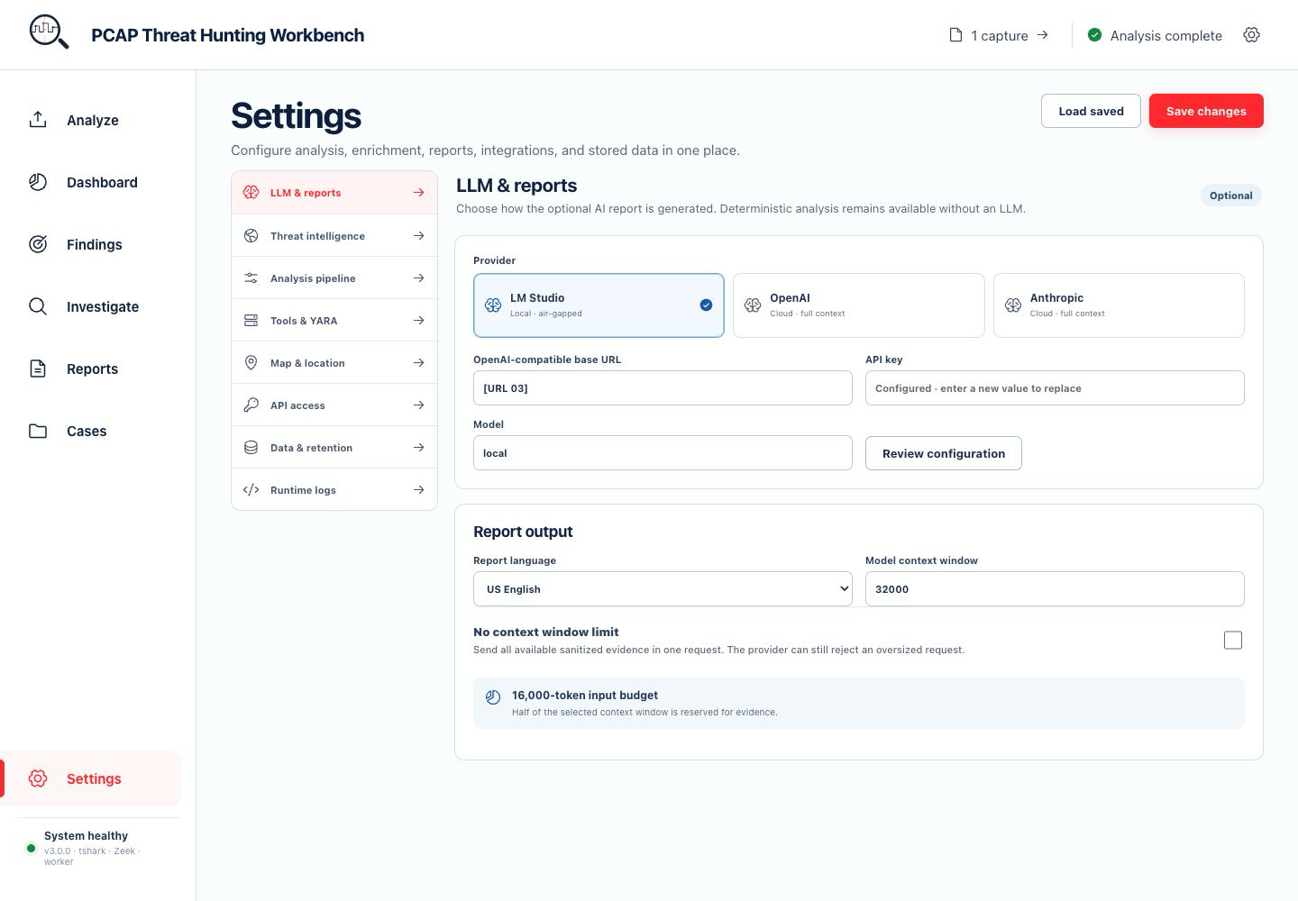Click the arrow next to Data & retention
This screenshot has width=1298, height=901.
(x=418, y=448)
